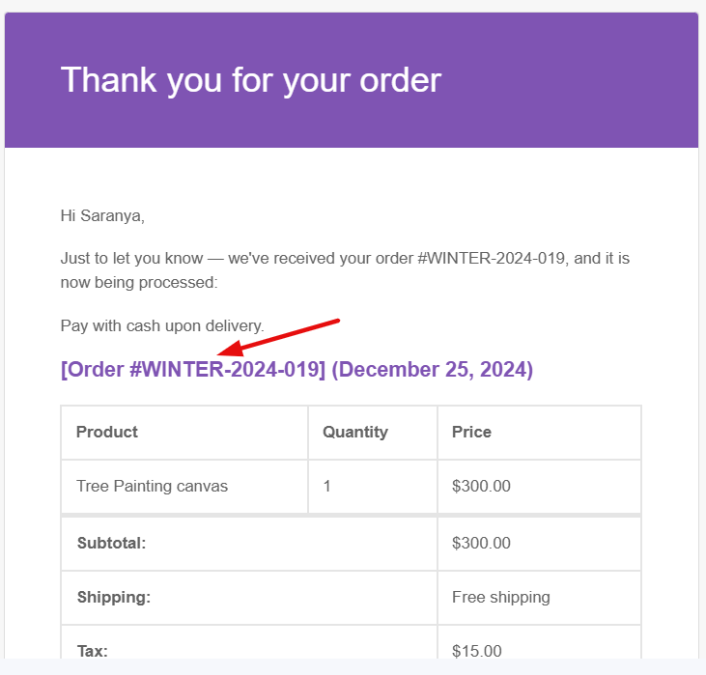Click the "Hi Saranya," greeting text

(x=102, y=215)
